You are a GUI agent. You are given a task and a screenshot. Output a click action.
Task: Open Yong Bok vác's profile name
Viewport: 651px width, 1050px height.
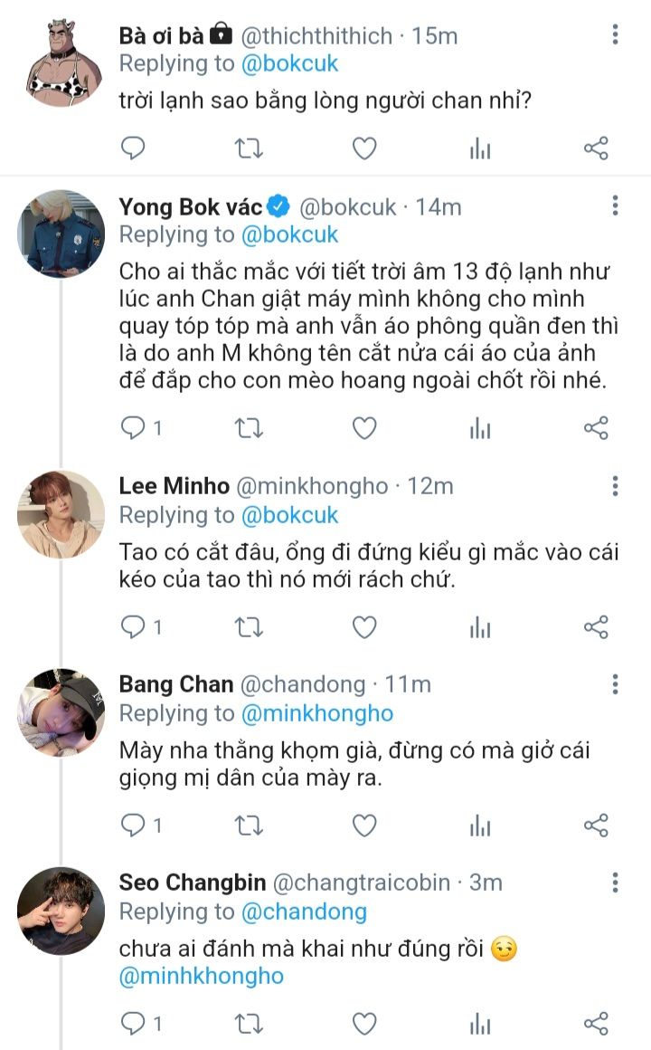[191, 206]
